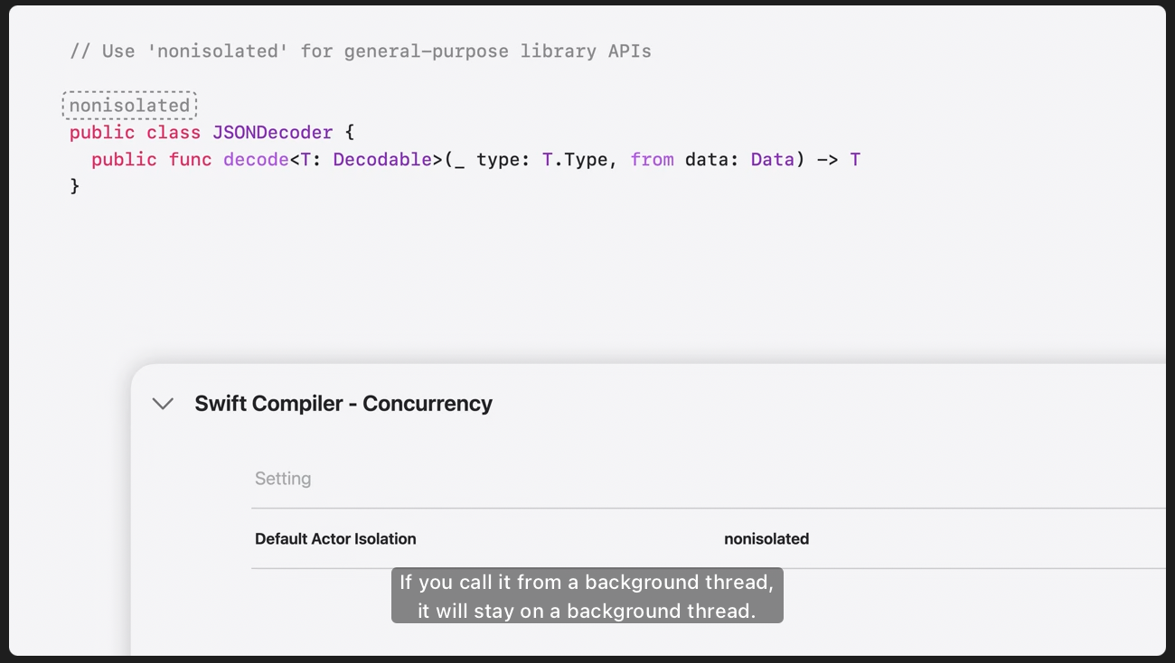Viewport: 1175px width, 663px height.
Task: Click the background thread subtitle caption
Action: [587, 596]
